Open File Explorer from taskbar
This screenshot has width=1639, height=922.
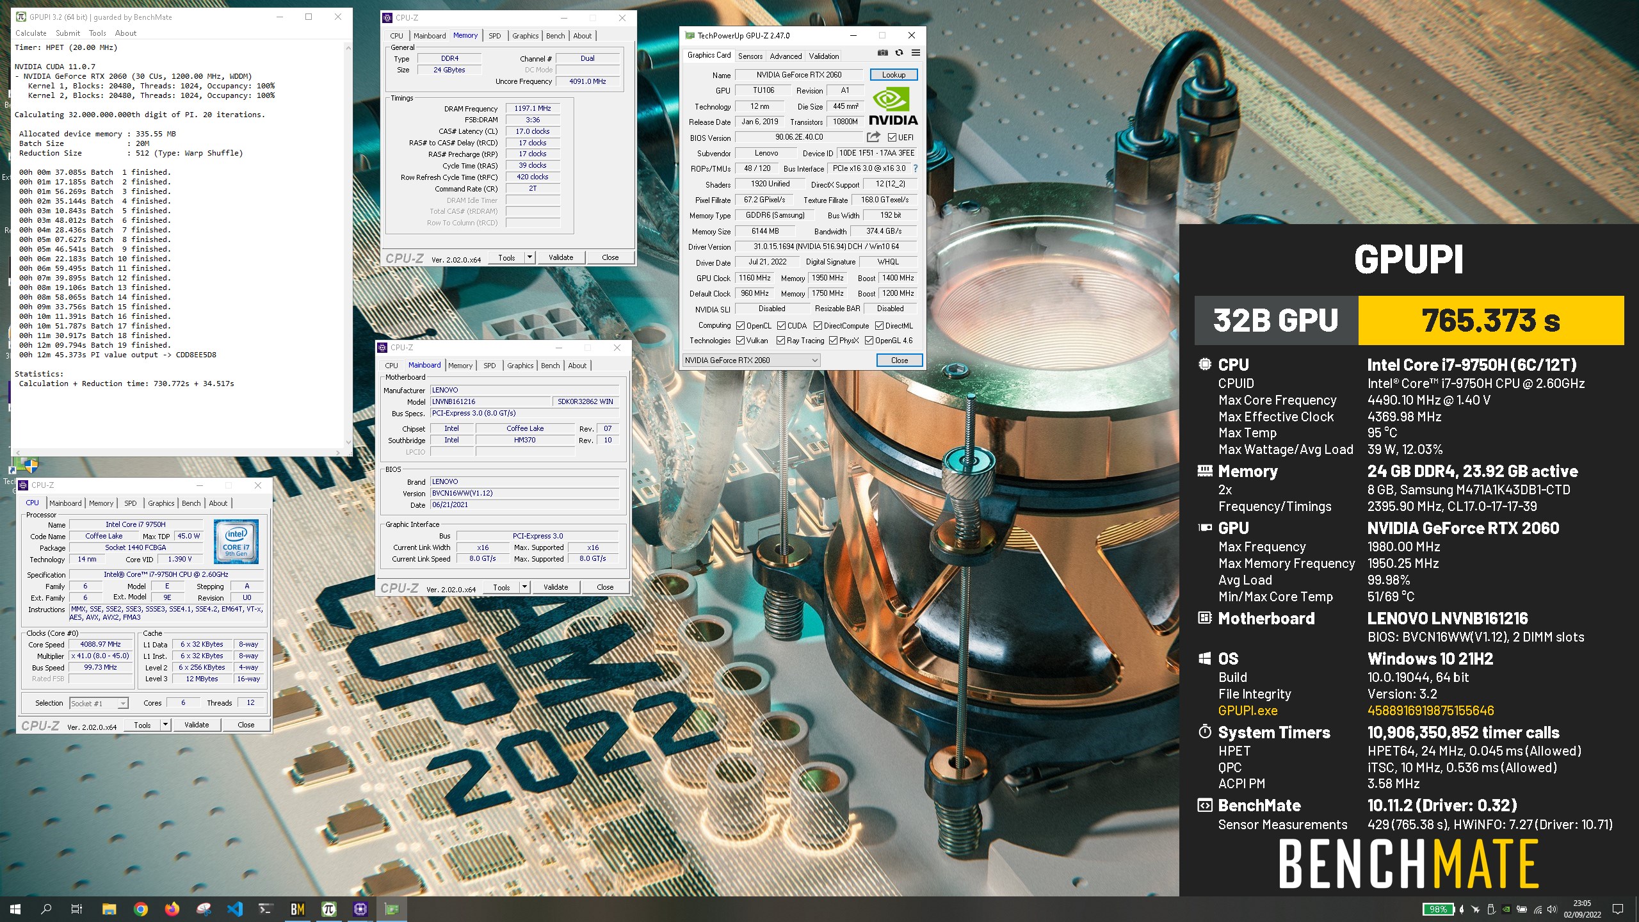click(x=109, y=909)
